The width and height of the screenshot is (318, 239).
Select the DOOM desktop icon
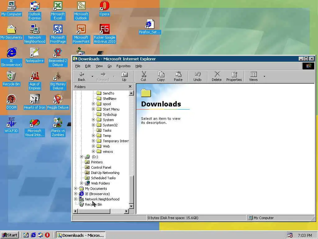(11, 102)
